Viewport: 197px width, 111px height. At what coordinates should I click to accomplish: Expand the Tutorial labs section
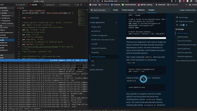point(94,18)
